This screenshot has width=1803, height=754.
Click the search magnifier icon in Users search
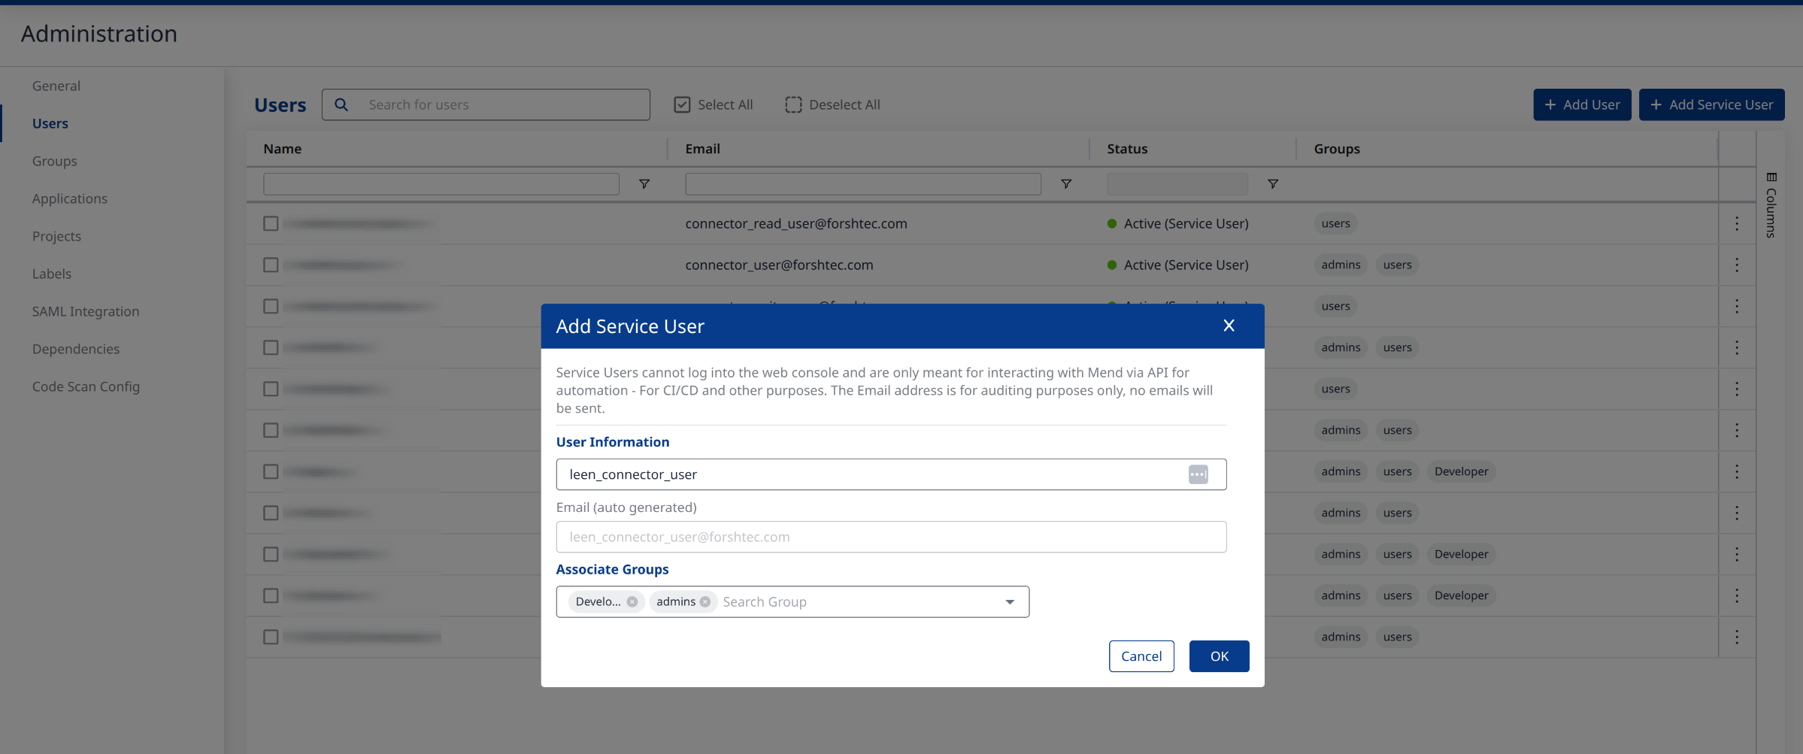(341, 104)
